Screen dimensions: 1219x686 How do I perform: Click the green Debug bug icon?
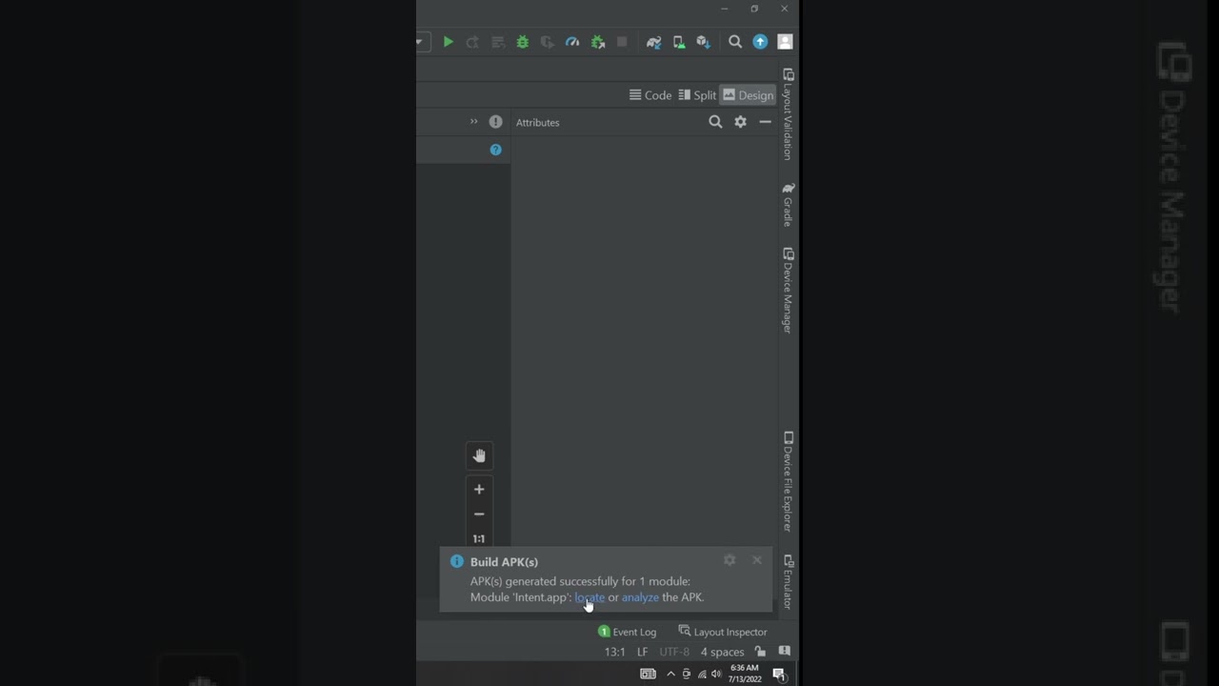pos(523,42)
